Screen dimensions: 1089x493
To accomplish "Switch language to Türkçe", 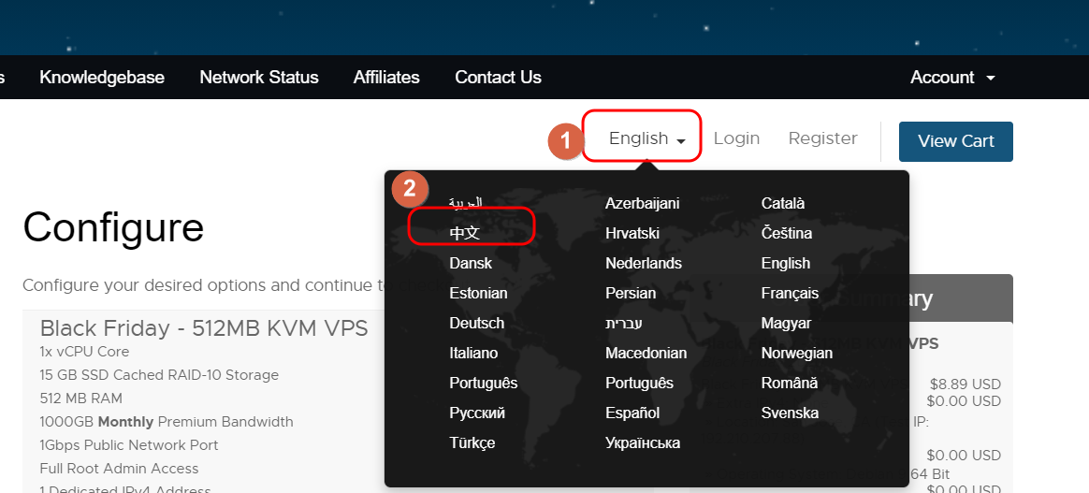I will (472, 442).
